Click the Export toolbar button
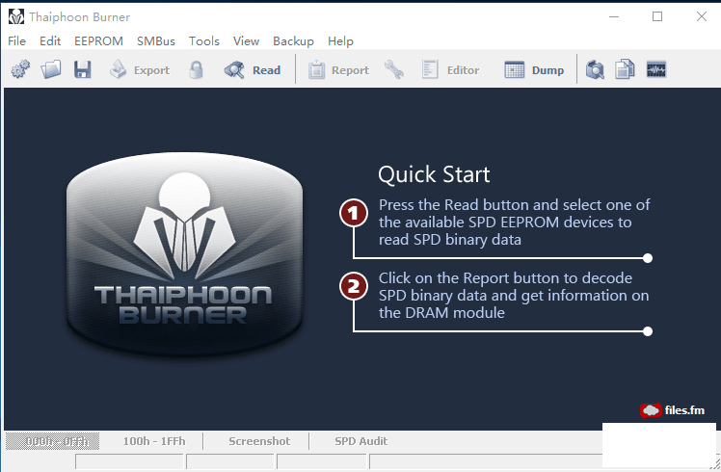Image resolution: width=721 pixels, height=472 pixels. pyautogui.click(x=140, y=70)
